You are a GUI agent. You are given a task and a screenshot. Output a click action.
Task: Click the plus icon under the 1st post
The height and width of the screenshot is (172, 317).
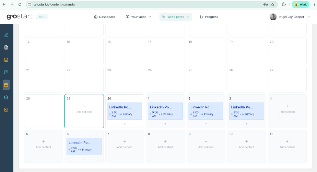165,124
